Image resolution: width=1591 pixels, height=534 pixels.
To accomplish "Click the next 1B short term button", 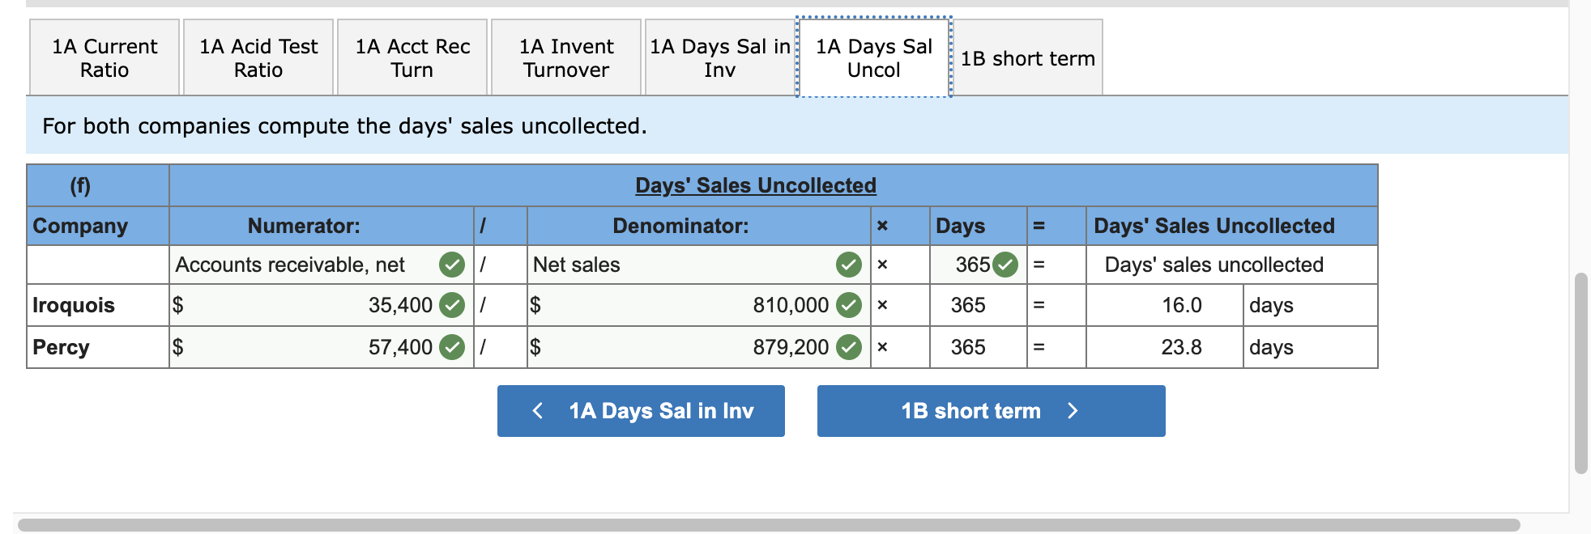I will pyautogui.click(x=992, y=411).
